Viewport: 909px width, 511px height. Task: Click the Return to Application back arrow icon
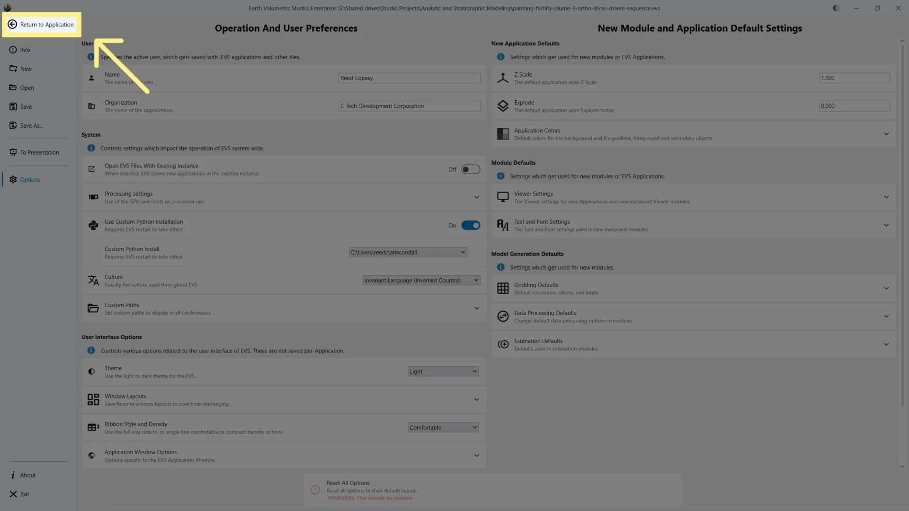pos(12,25)
